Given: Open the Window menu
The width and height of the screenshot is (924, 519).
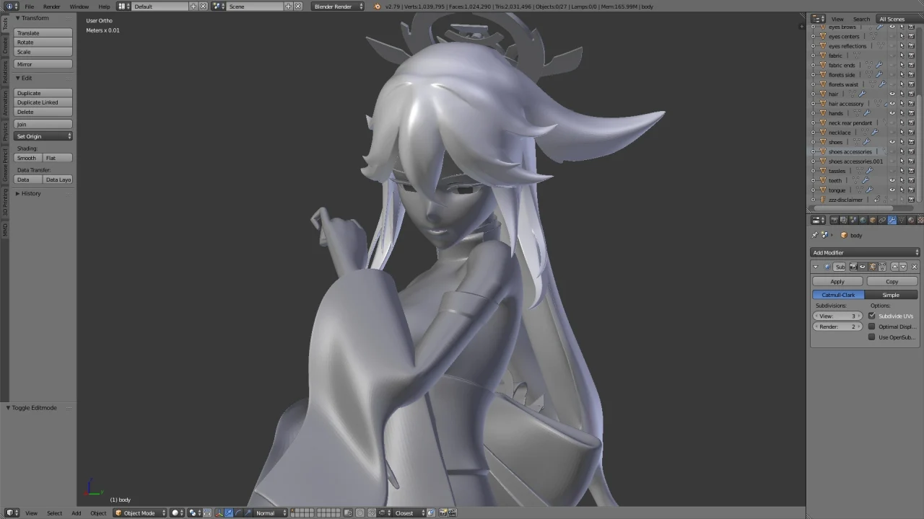Looking at the screenshot, I should coord(79,6).
